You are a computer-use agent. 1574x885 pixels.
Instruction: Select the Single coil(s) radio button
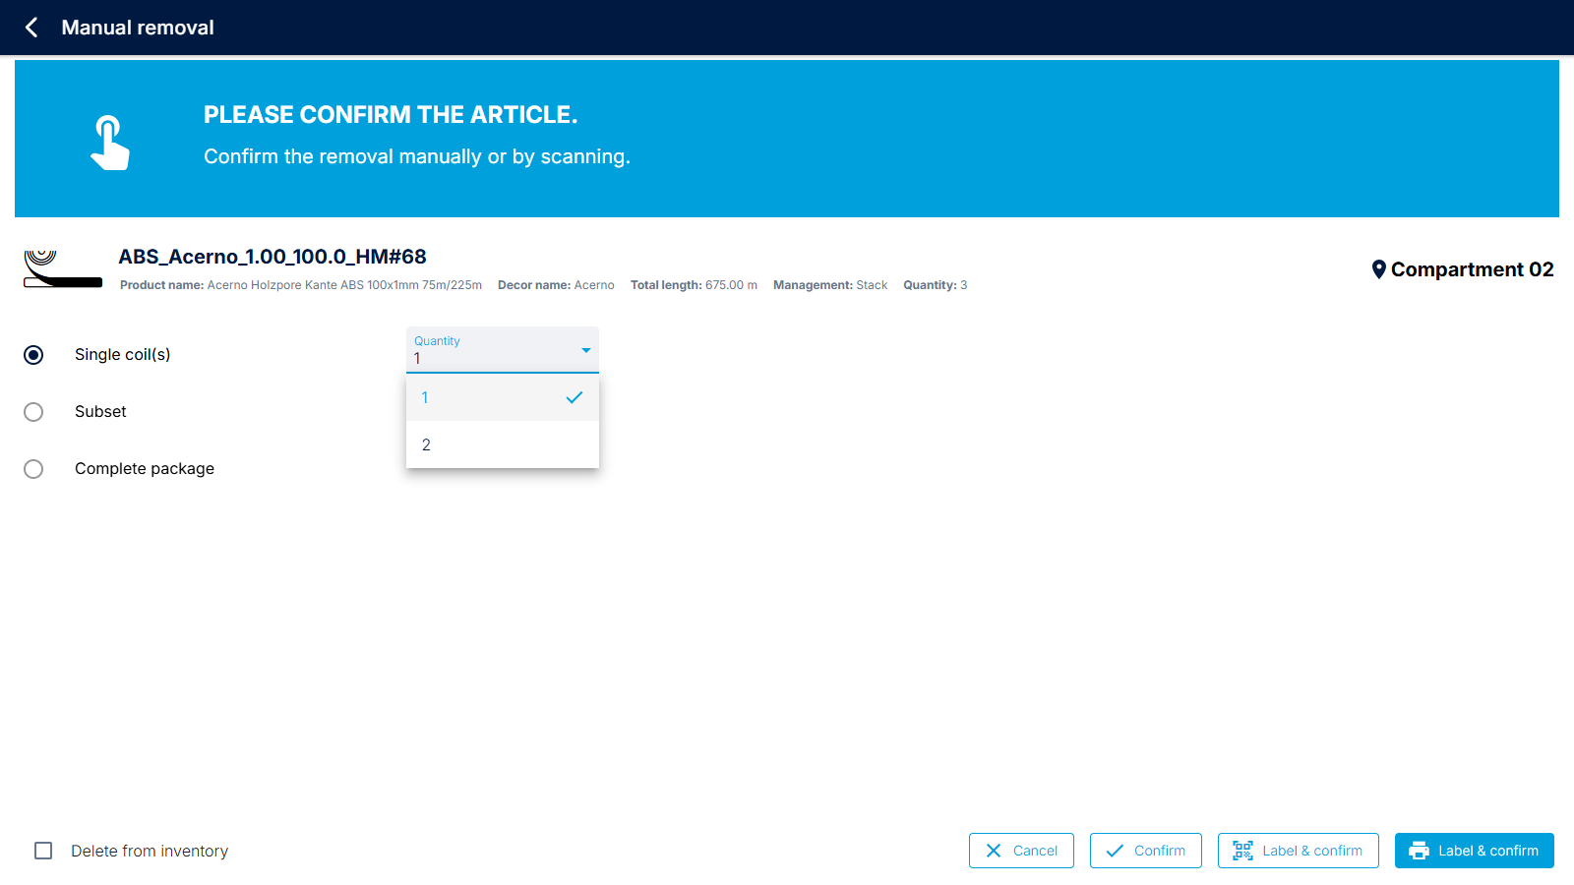coord(33,355)
